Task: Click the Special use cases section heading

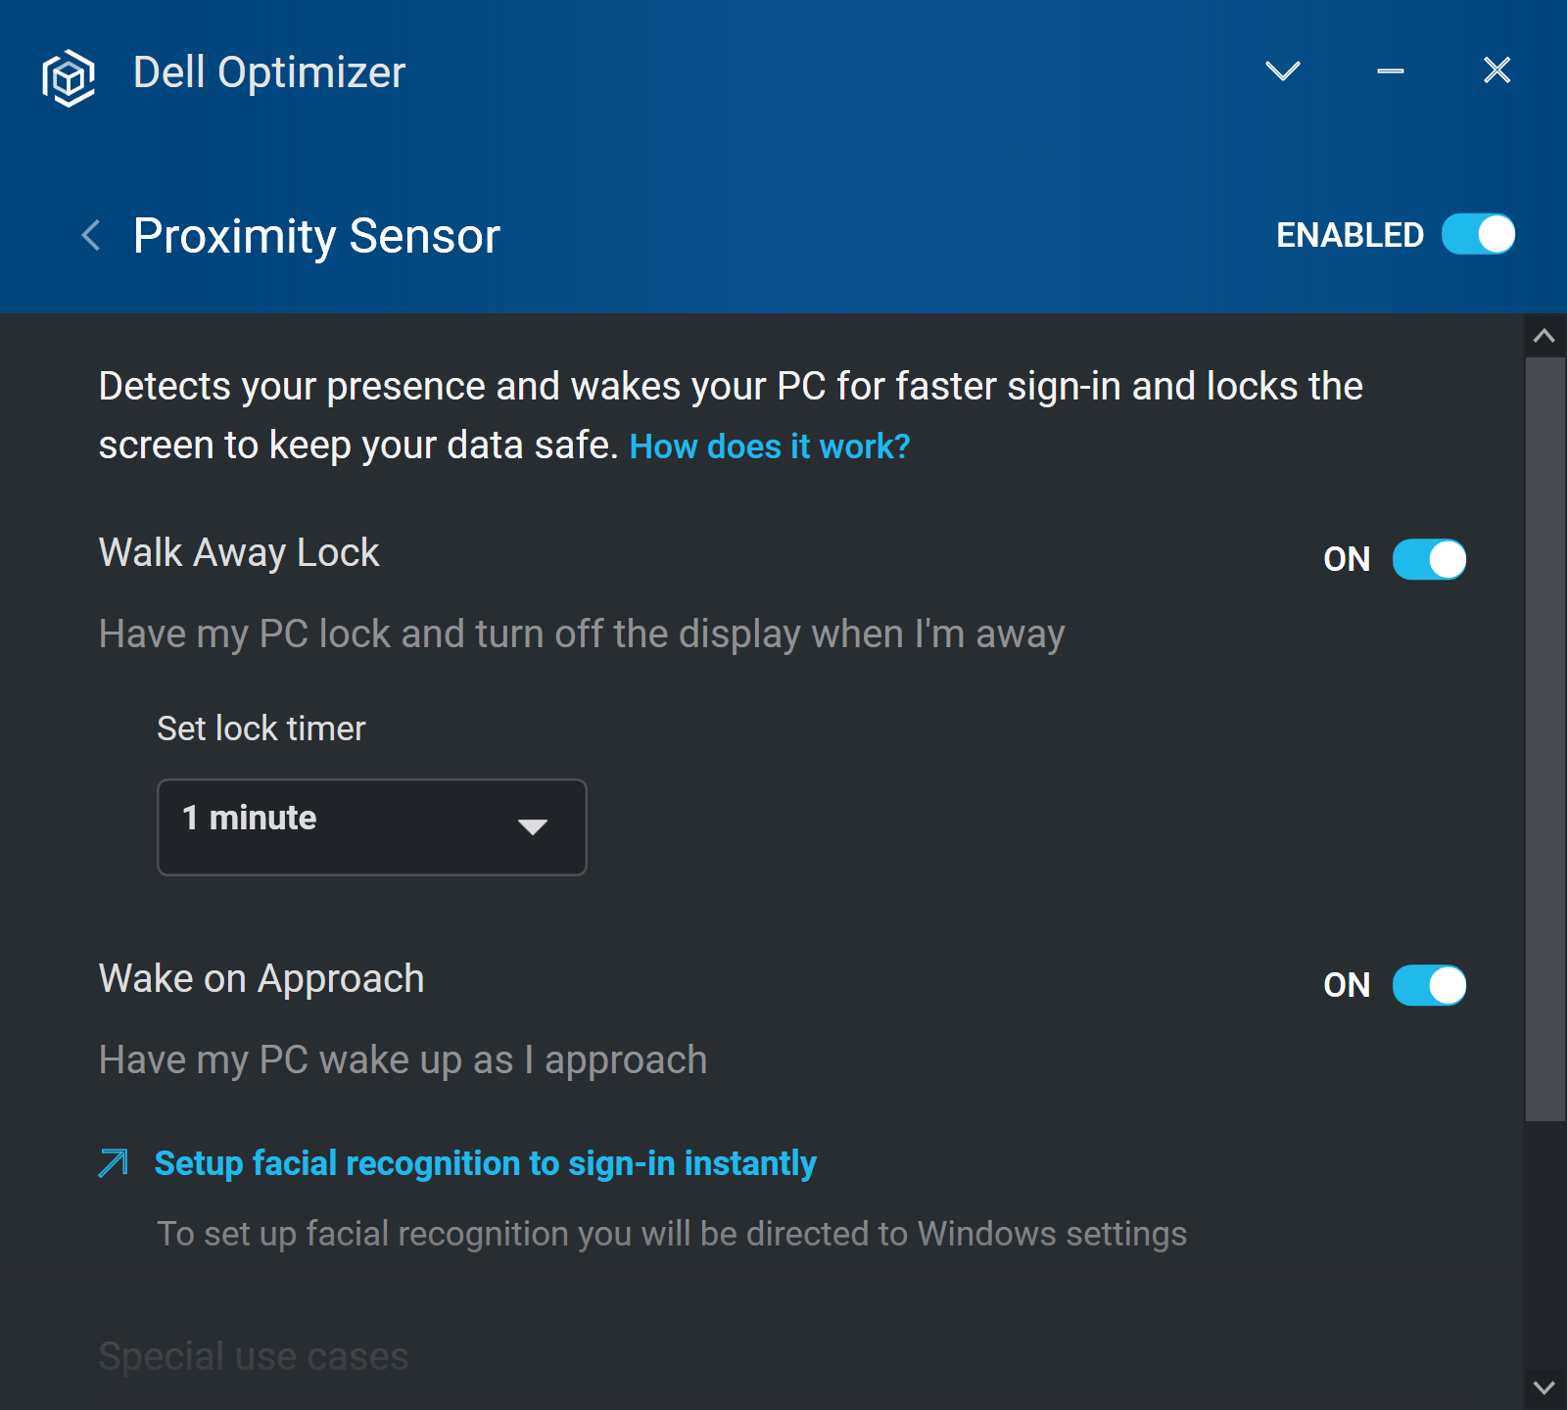Action: (x=254, y=1357)
